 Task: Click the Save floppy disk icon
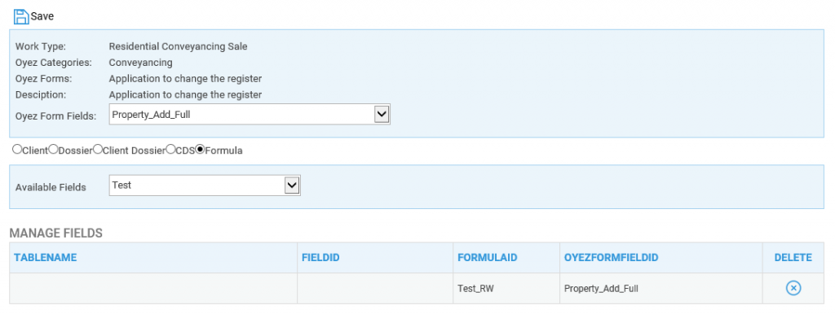click(20, 16)
